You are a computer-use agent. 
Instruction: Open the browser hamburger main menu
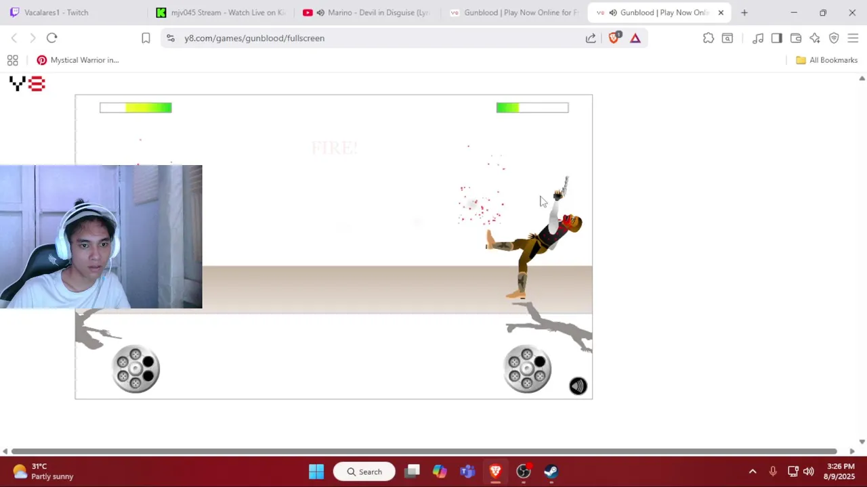tap(853, 38)
